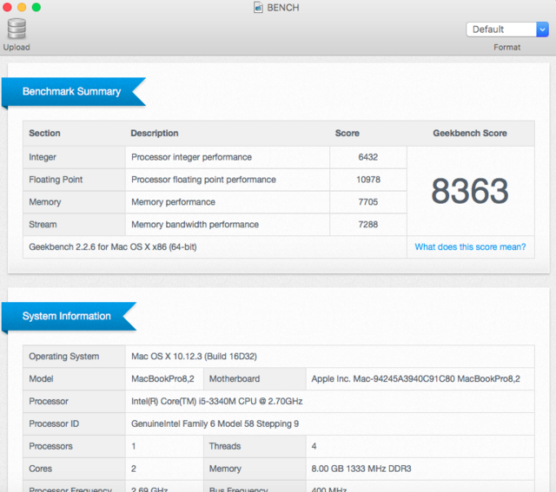Click the Integer score 6432
Viewport: 556px width, 492px height.
pos(368,157)
